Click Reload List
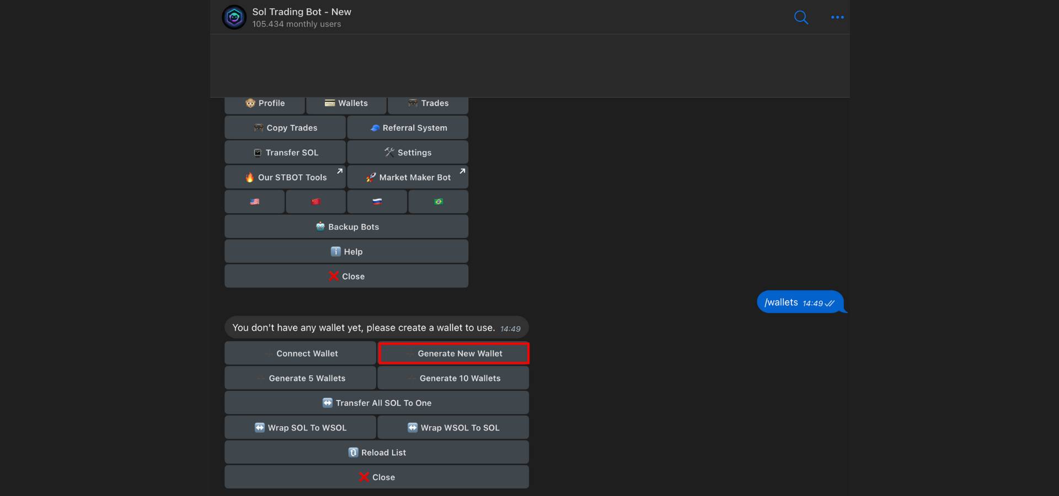This screenshot has width=1059, height=496. 377,452
